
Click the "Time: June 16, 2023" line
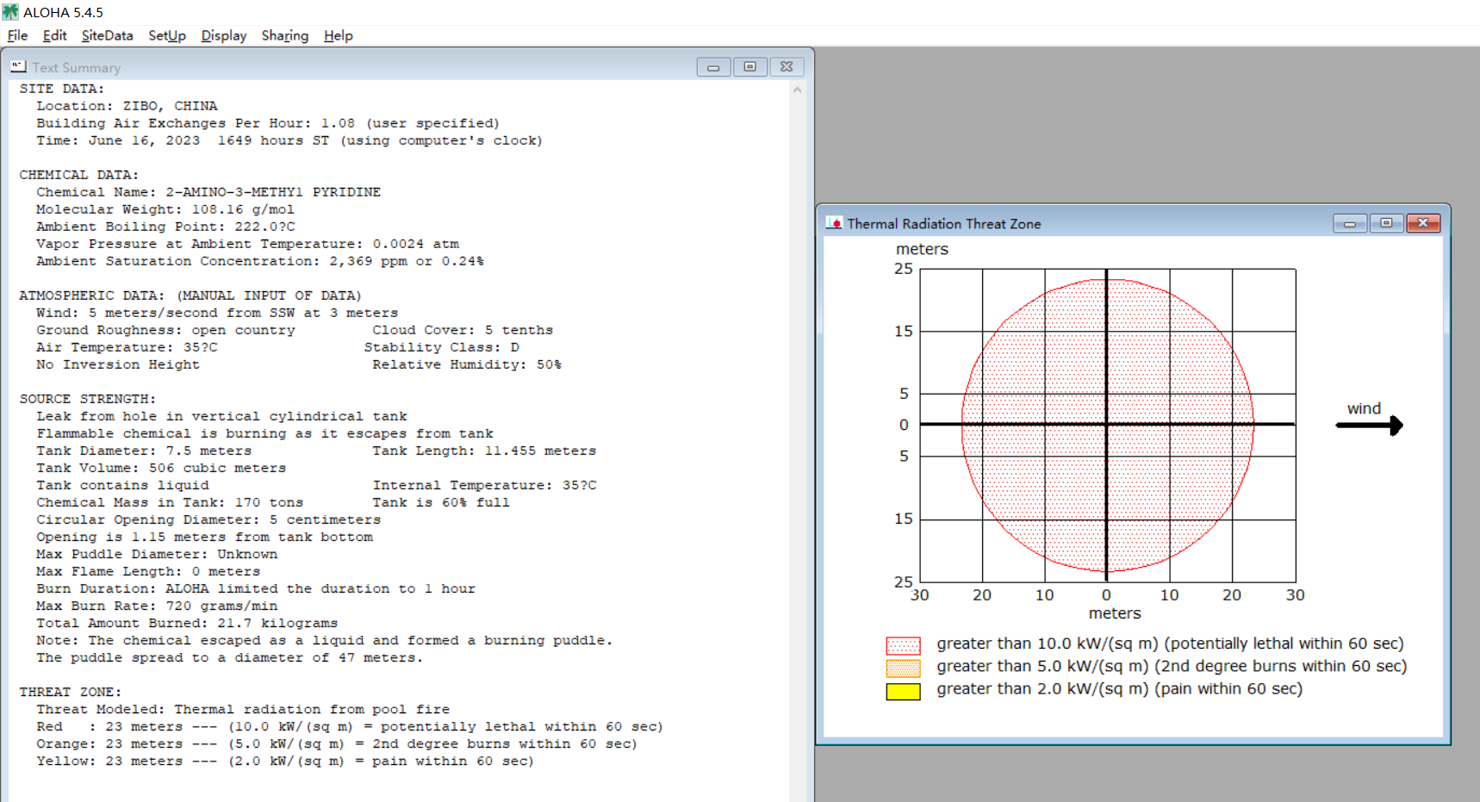coord(289,140)
